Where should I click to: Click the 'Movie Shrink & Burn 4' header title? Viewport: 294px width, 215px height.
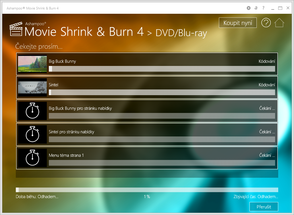[x=84, y=32]
